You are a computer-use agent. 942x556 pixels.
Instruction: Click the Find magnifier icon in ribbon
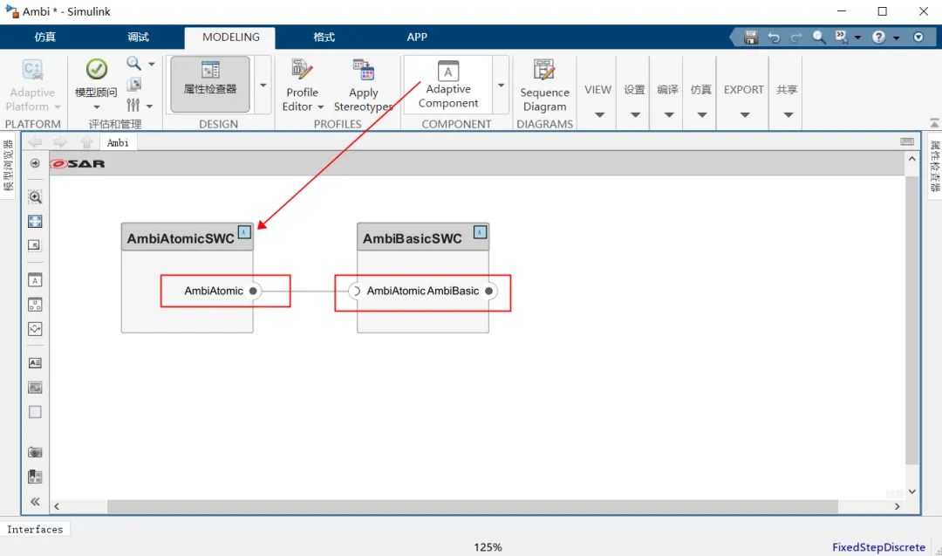tap(134, 63)
